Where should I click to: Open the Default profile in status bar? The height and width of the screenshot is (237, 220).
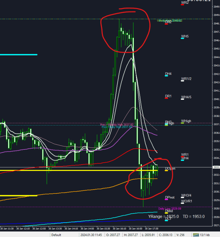point(56,235)
